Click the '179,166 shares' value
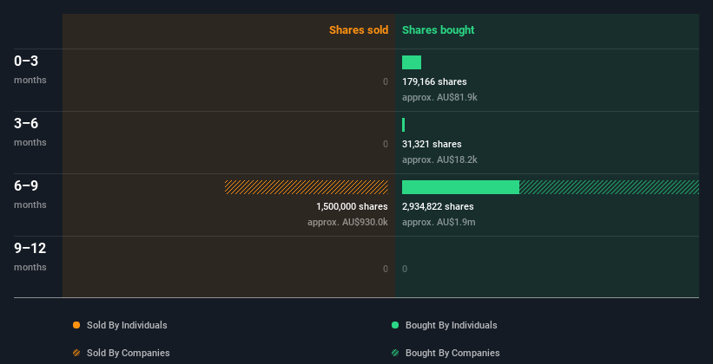 [x=434, y=81]
